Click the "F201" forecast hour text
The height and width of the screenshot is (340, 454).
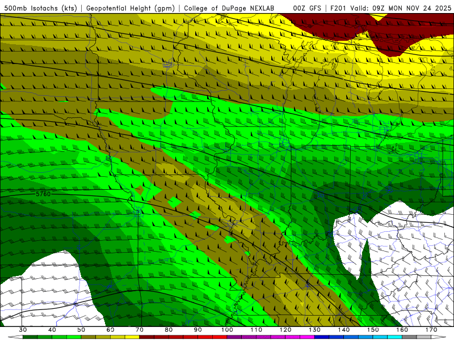pyautogui.click(x=338, y=8)
